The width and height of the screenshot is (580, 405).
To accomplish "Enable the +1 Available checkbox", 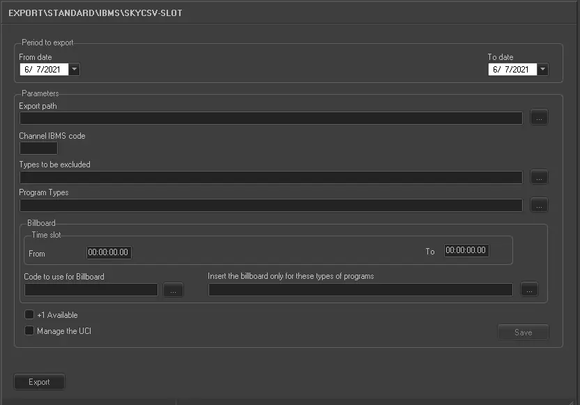I will coord(29,315).
